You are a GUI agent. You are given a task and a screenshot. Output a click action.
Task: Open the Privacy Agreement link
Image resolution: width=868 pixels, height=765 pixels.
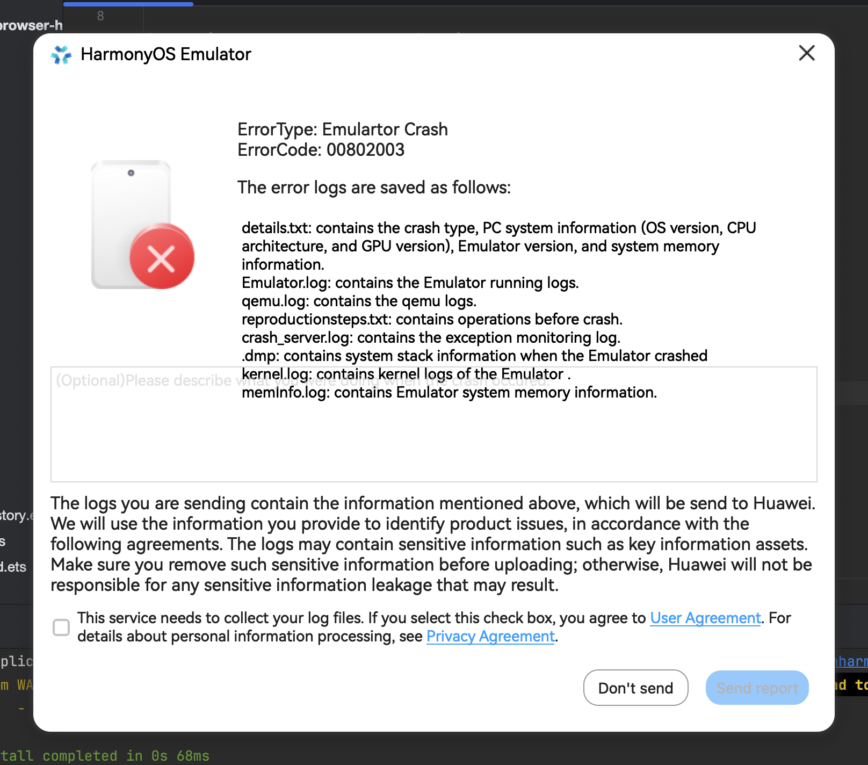[490, 637]
